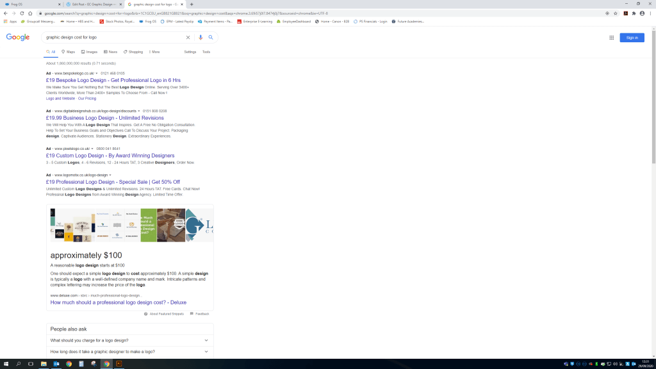Click the blue Sign in button
This screenshot has height=369, width=656.
[x=632, y=38]
